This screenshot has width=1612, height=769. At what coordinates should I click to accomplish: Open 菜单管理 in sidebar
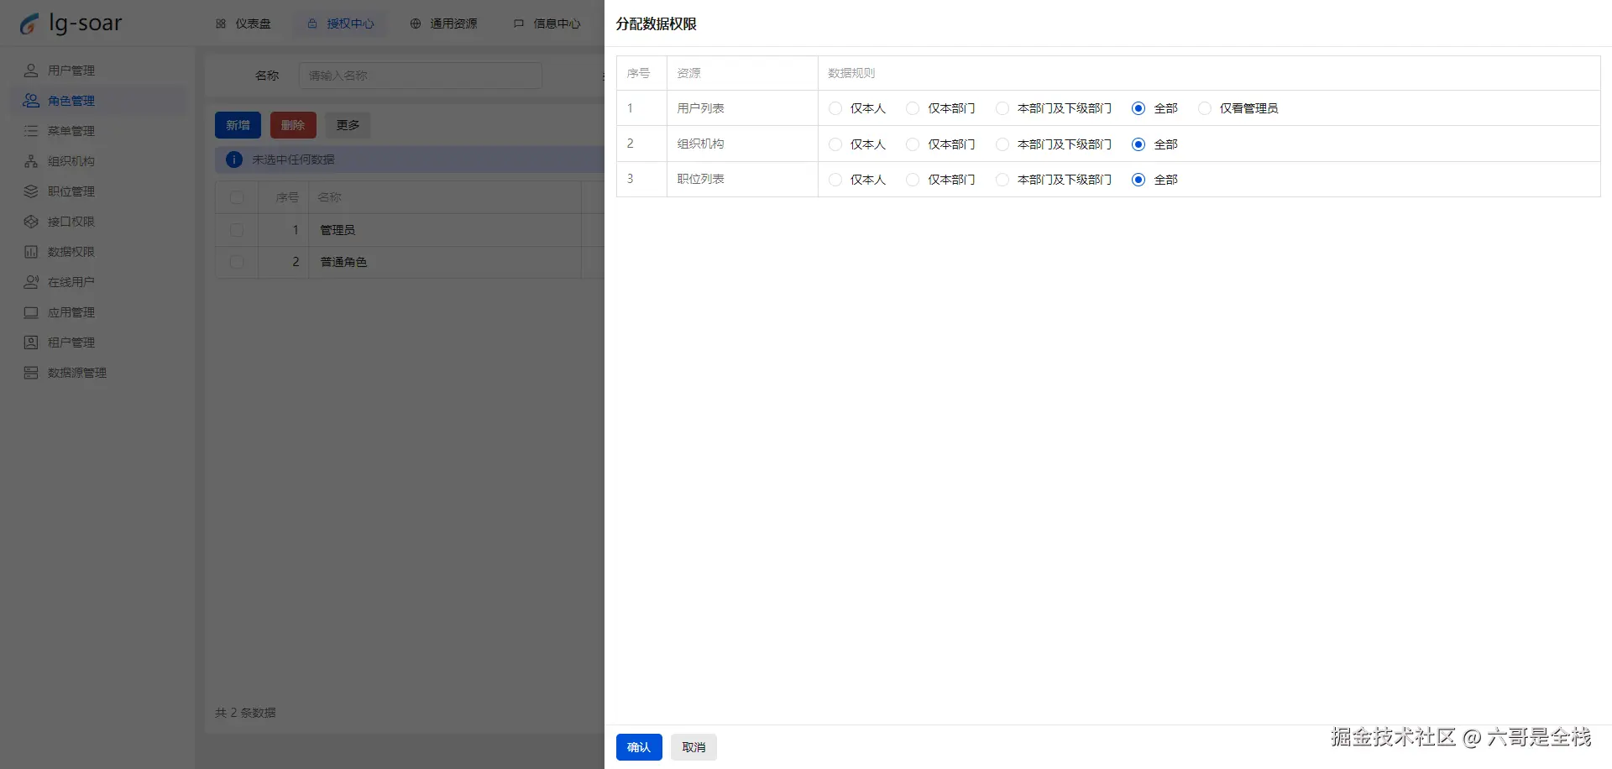coord(99,131)
